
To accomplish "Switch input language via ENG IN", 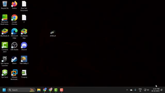I will [x=140, y=90].
